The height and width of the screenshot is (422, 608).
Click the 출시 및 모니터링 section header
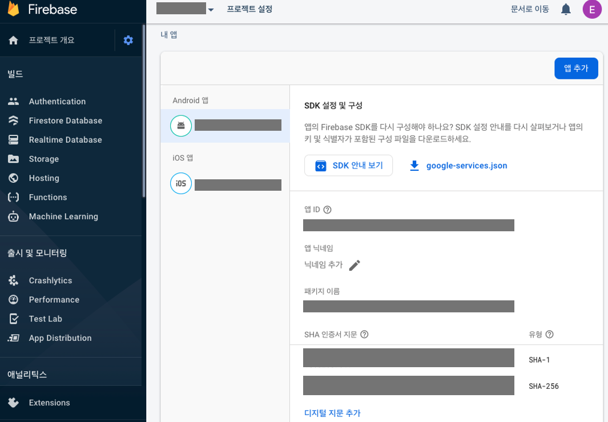point(37,254)
